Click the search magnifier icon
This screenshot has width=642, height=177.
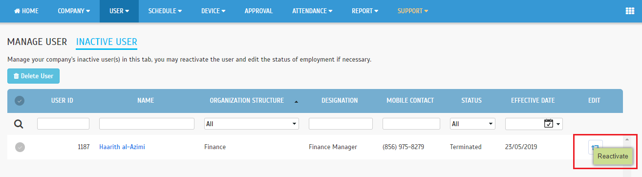[18, 124]
